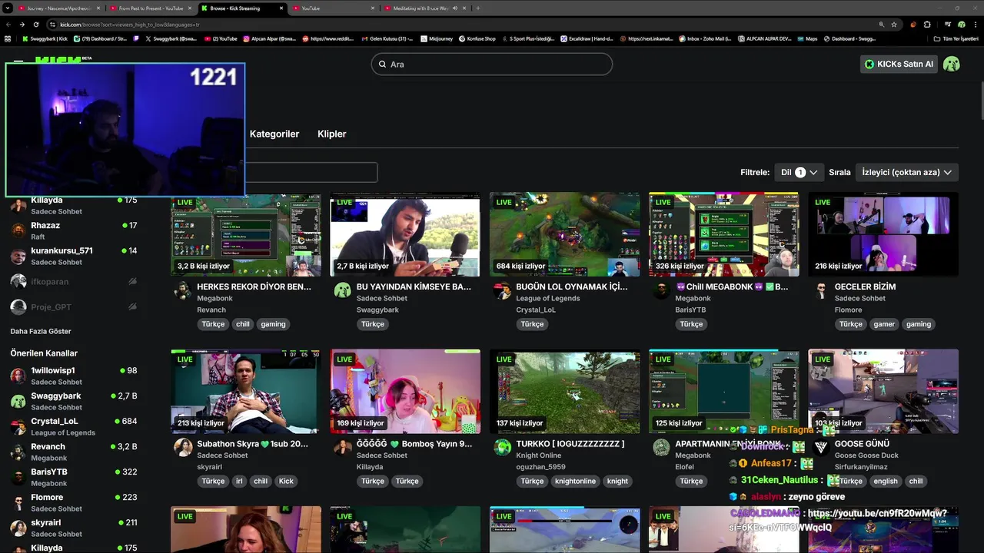Select the chill tag on Revanch stream

point(243,324)
